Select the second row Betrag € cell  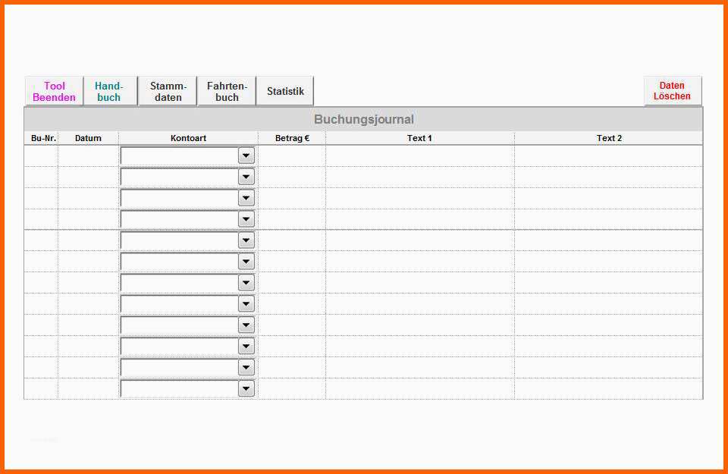[292, 177]
